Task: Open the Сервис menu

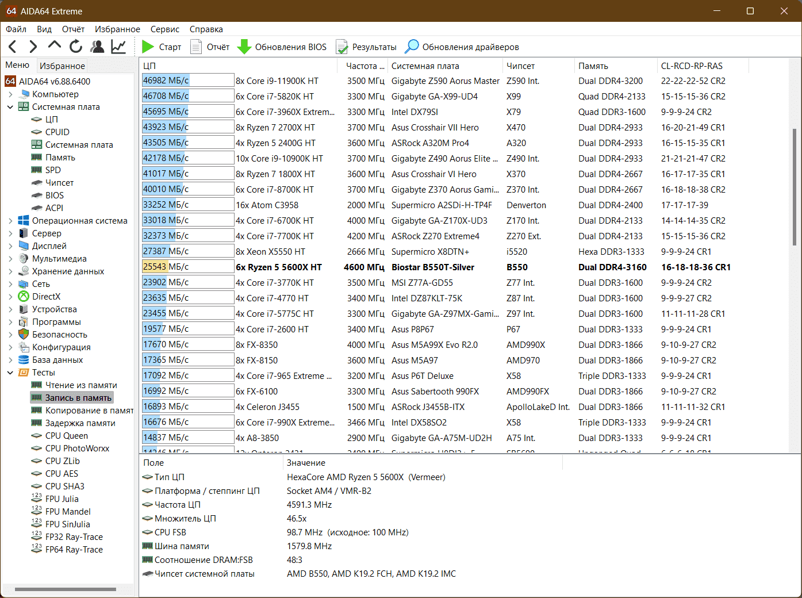Action: [x=164, y=29]
